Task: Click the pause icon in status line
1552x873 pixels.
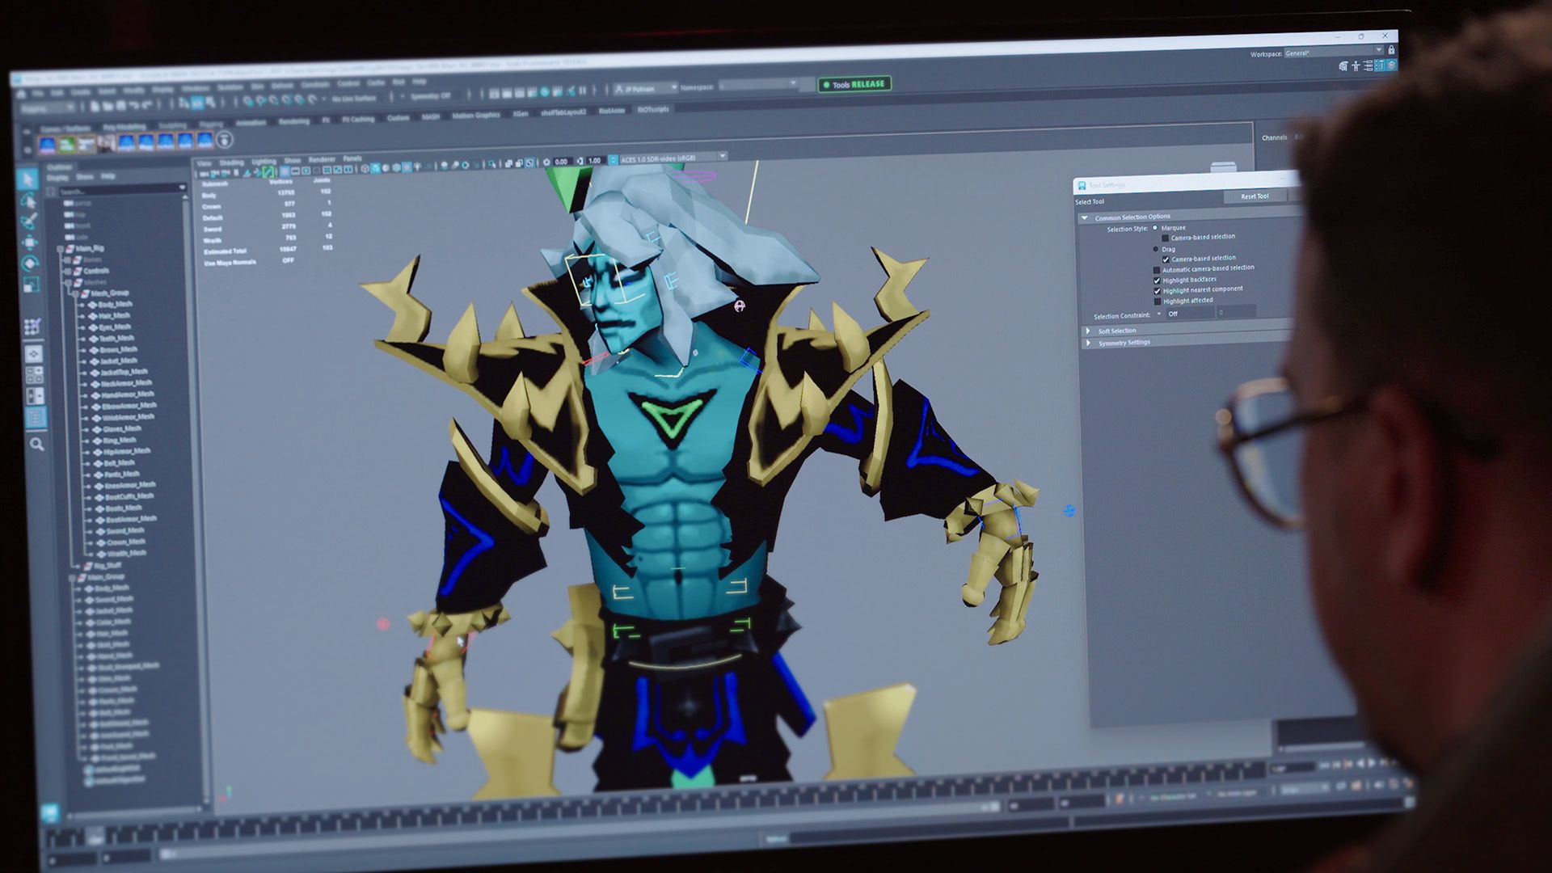Action: click(583, 91)
